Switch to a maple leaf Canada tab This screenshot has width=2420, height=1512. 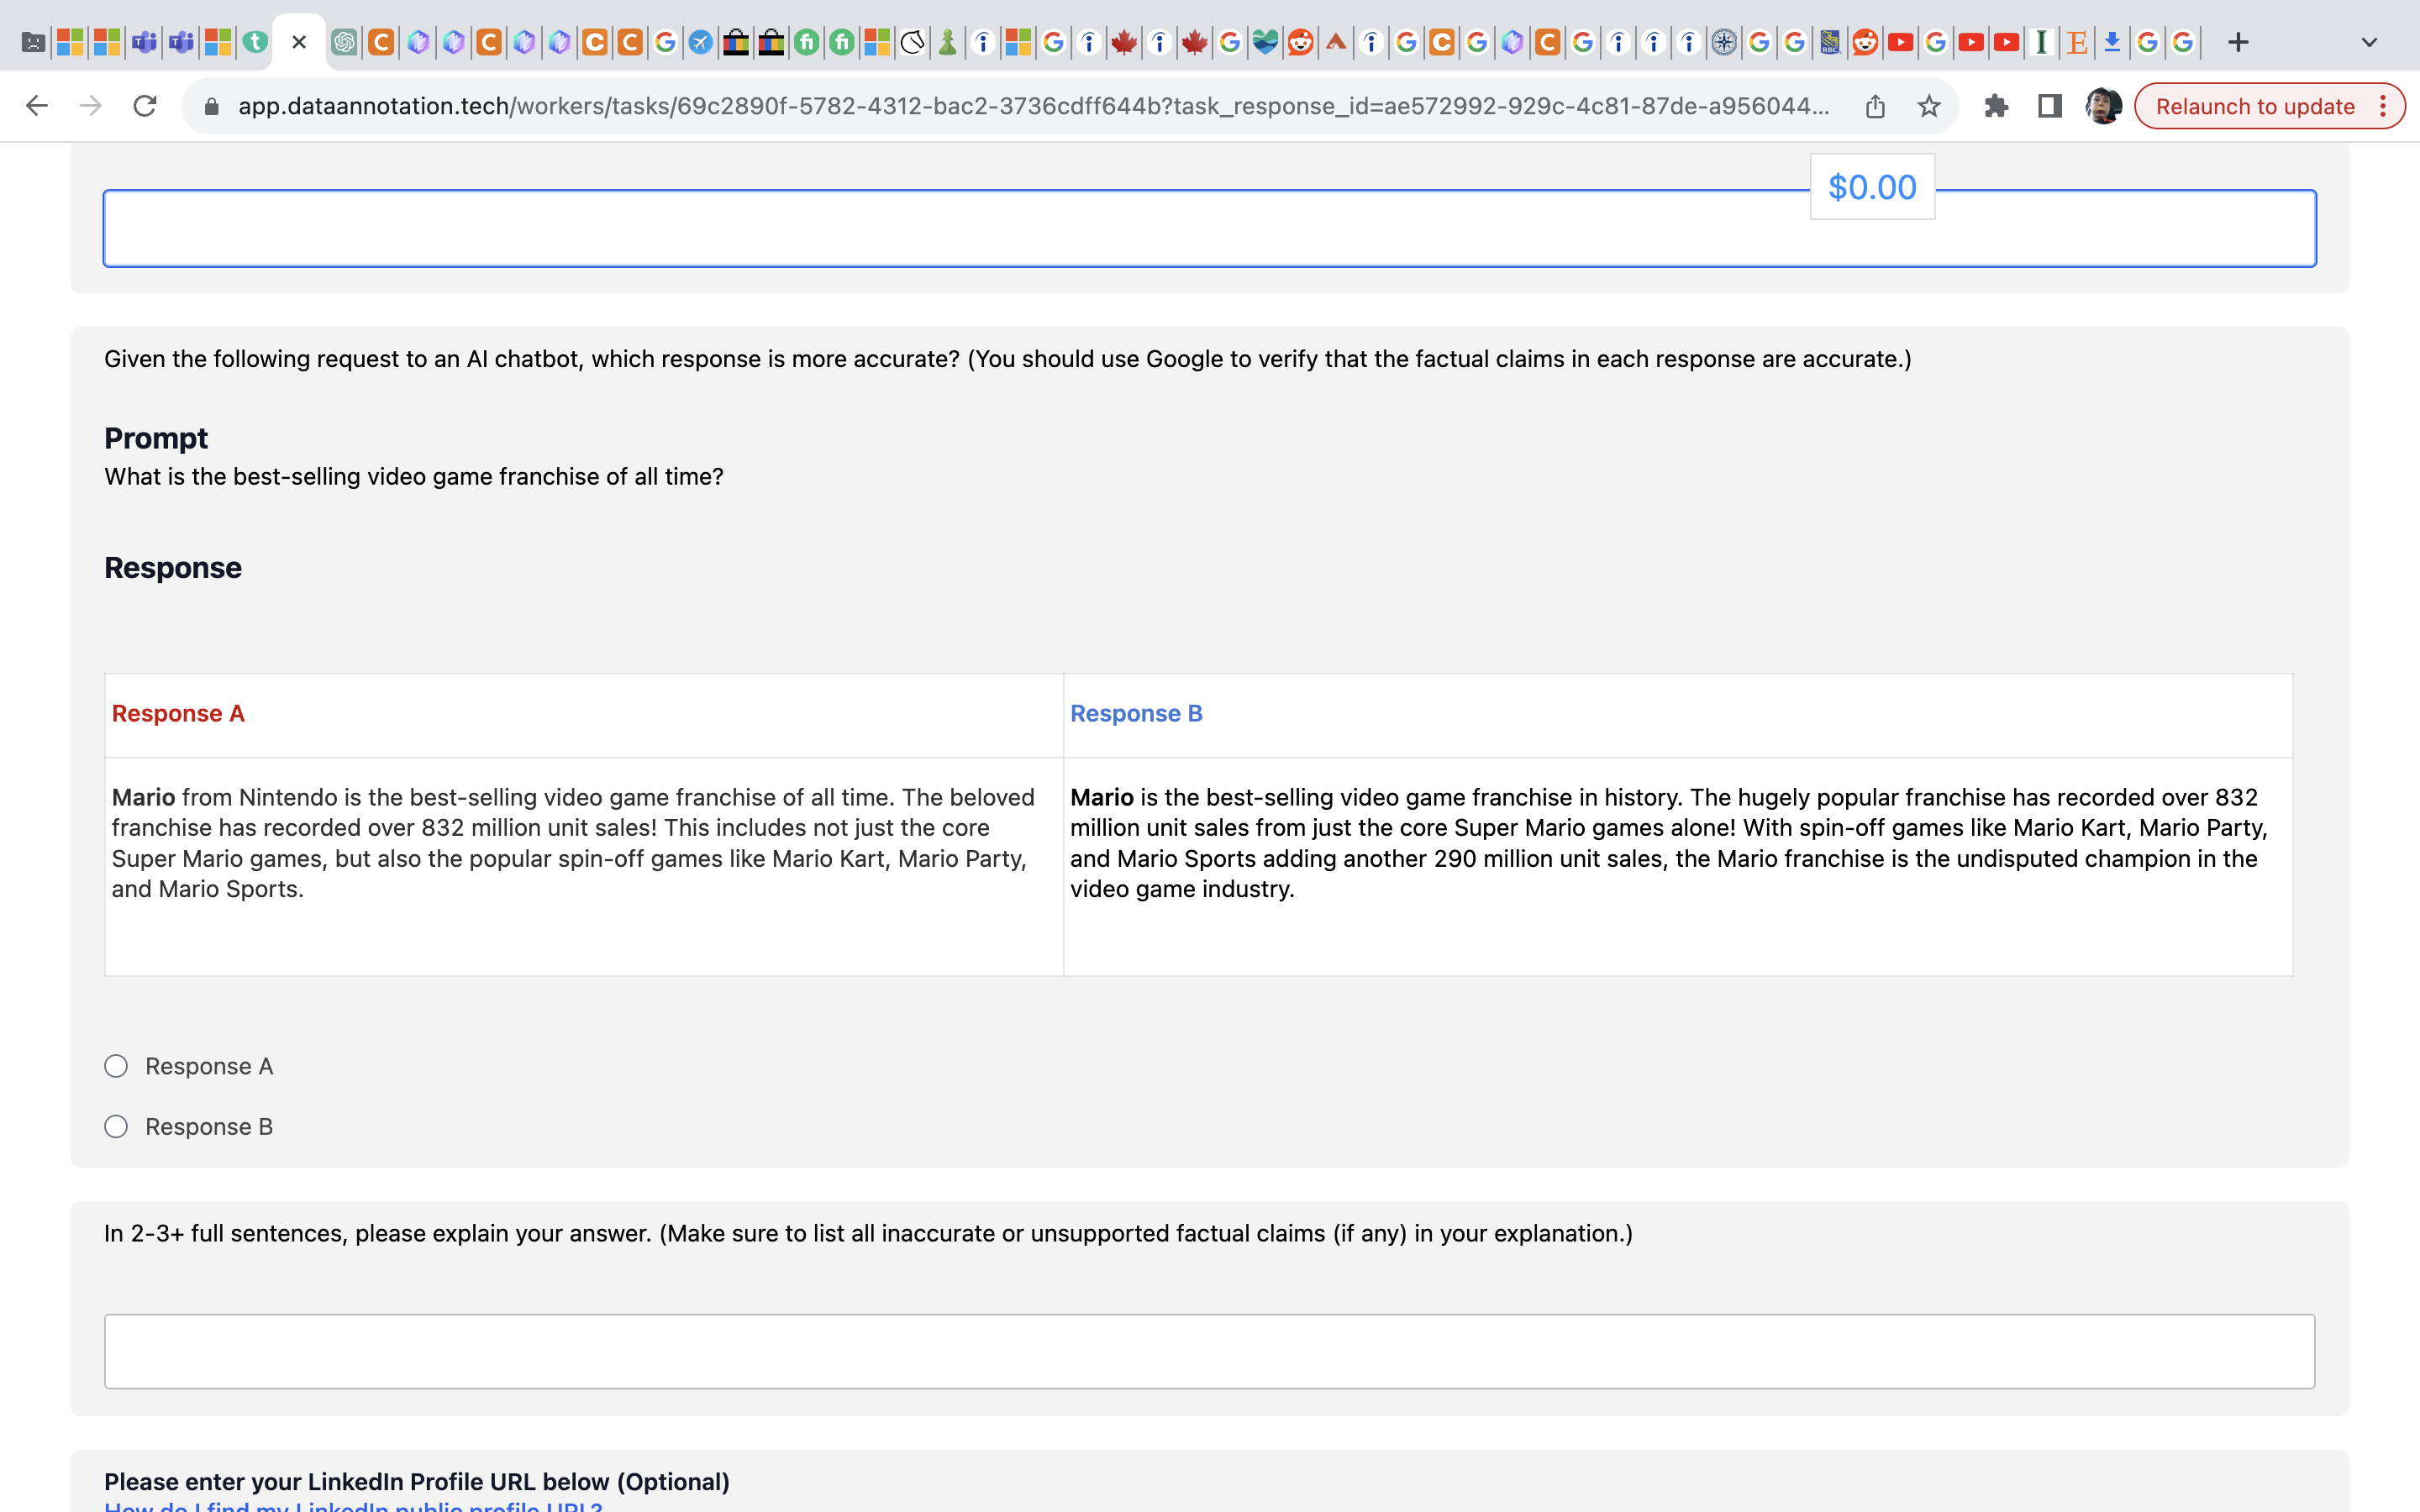(x=1123, y=42)
